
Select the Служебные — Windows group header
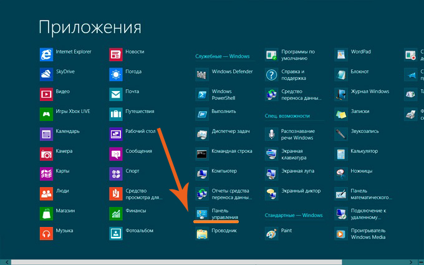pyautogui.click(x=222, y=56)
